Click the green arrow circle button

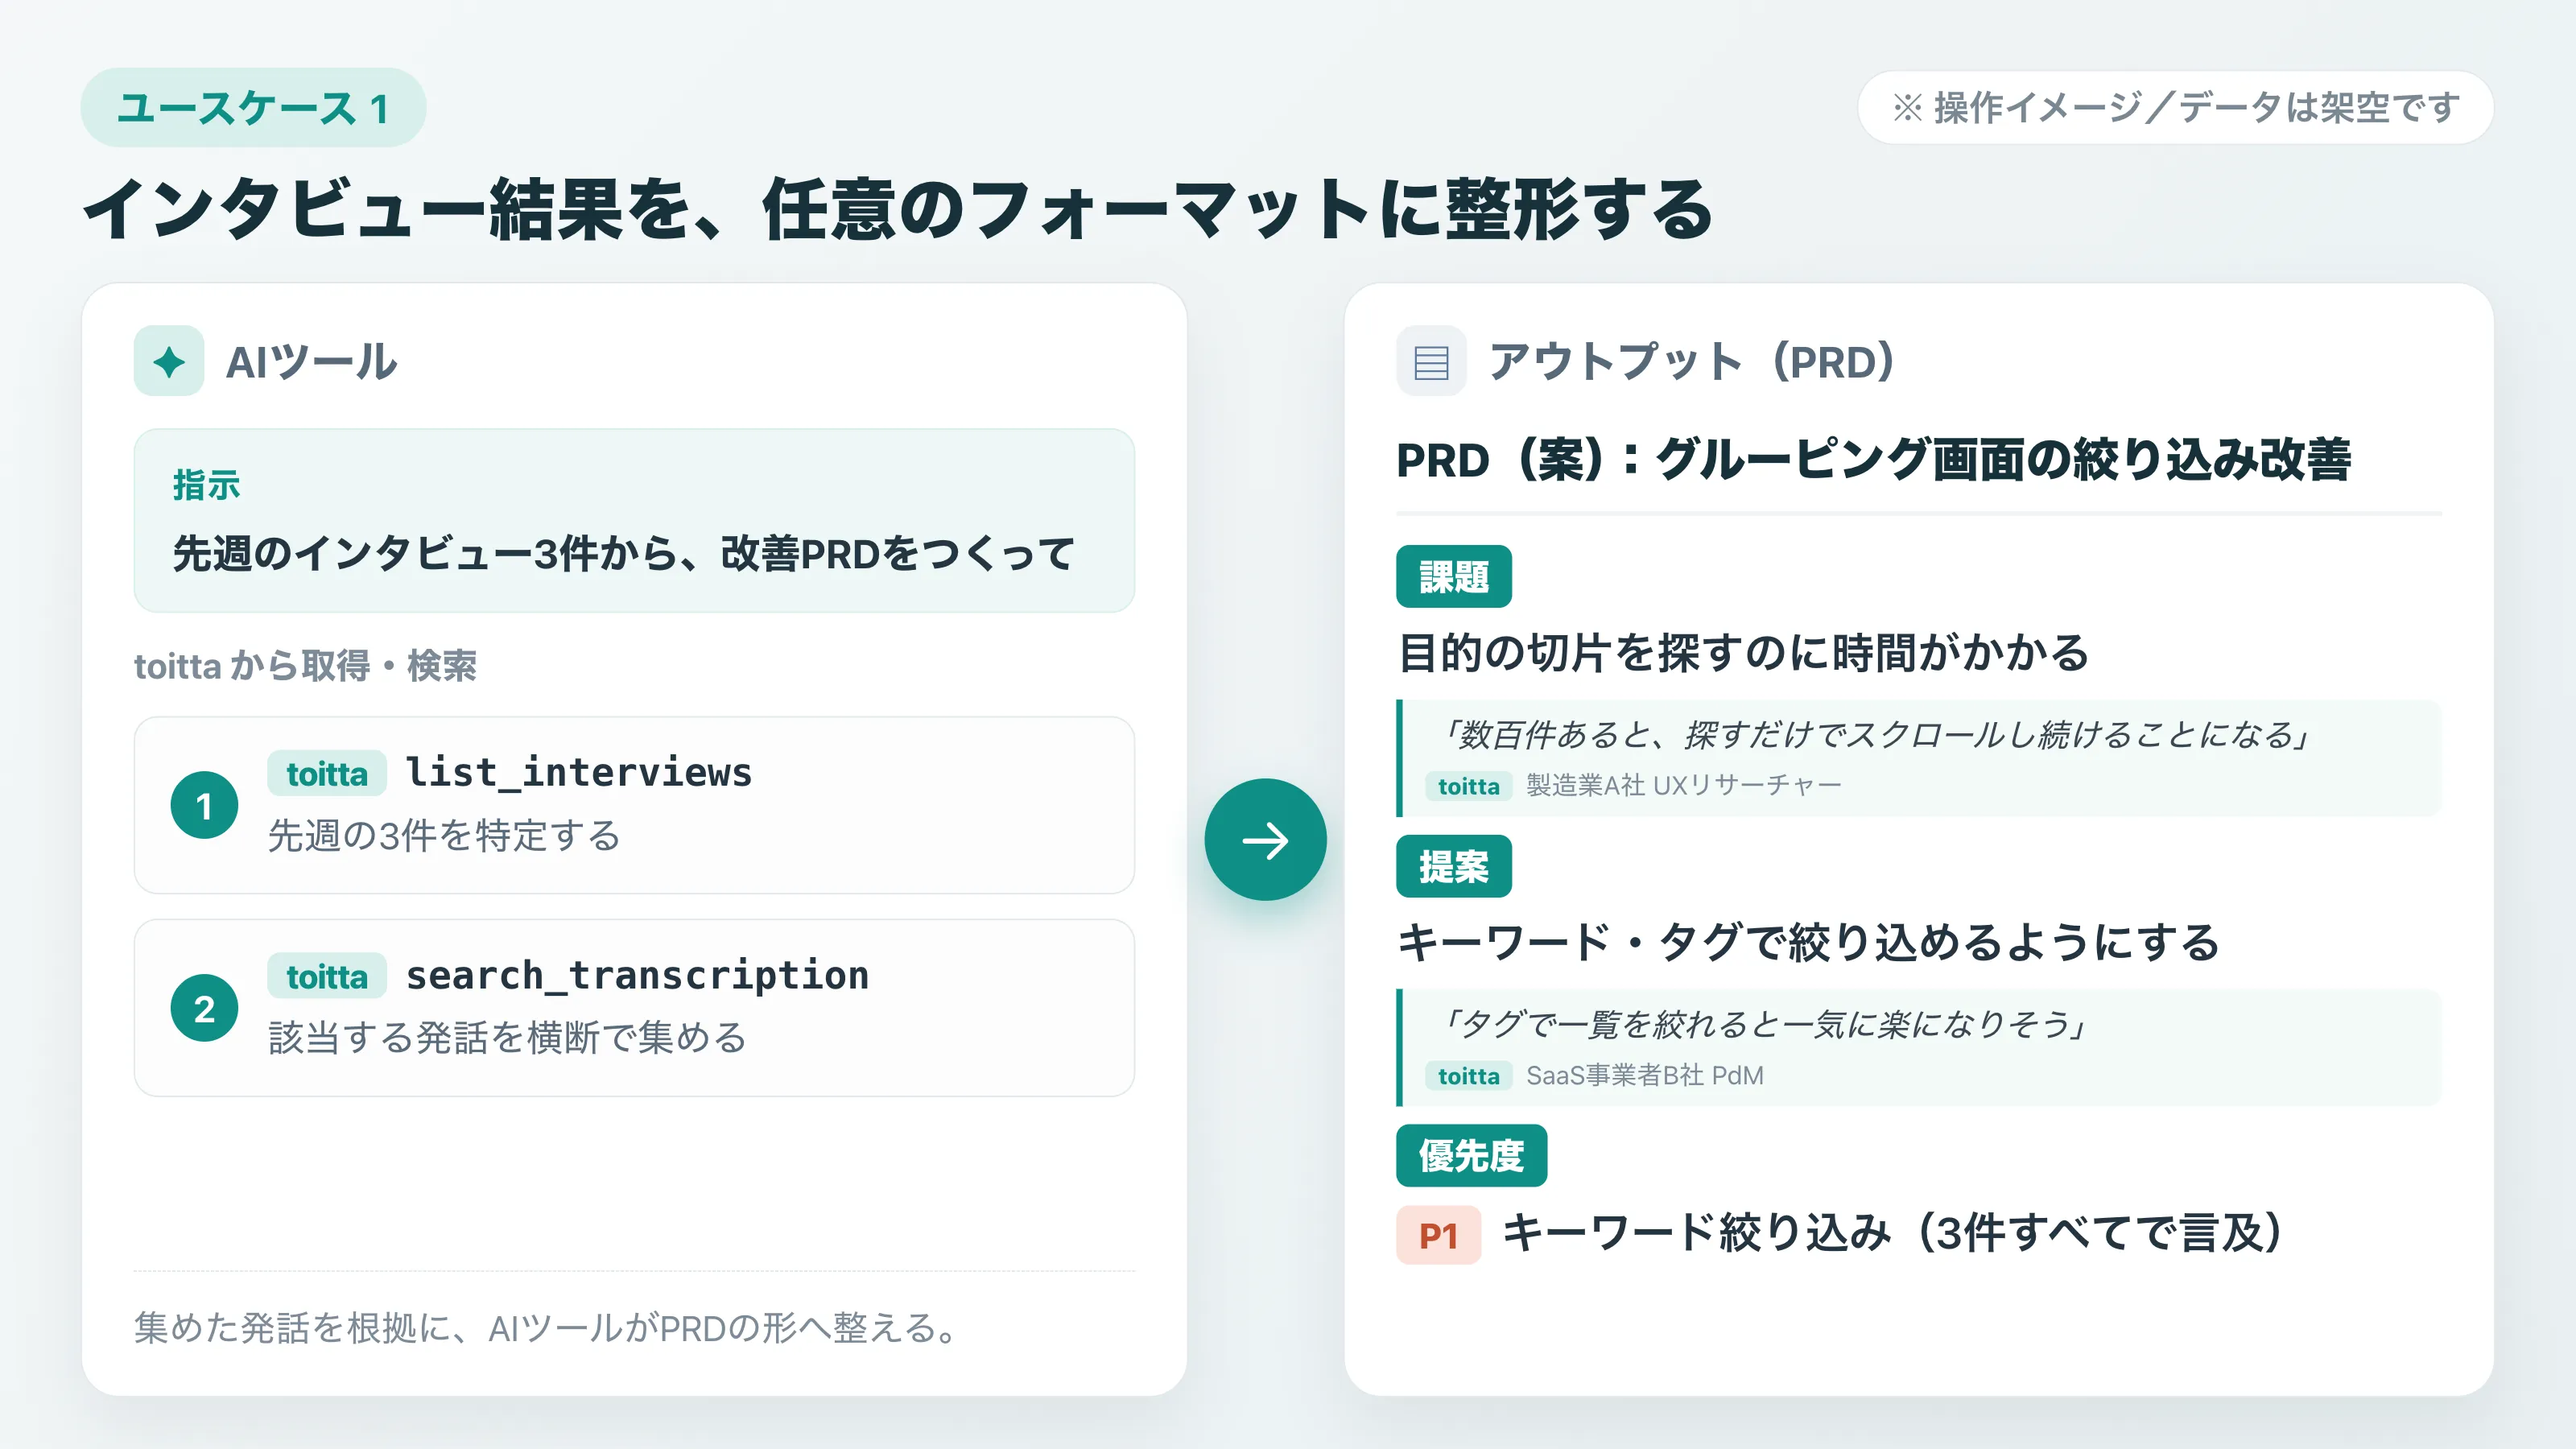pyautogui.click(x=1265, y=840)
